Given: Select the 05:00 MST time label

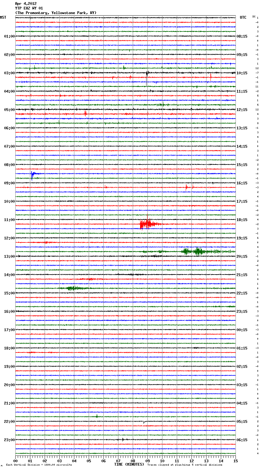Looking at the screenshot, I should pyautogui.click(x=9, y=110).
